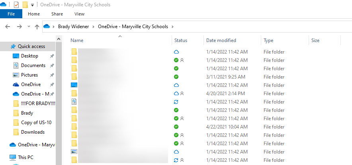The height and width of the screenshot is (165, 352).
Task: Click the sync status icon on the document-icon row
Action: [176, 102]
